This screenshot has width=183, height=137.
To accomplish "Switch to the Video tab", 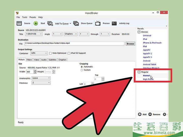I will click(x=36, y=60).
